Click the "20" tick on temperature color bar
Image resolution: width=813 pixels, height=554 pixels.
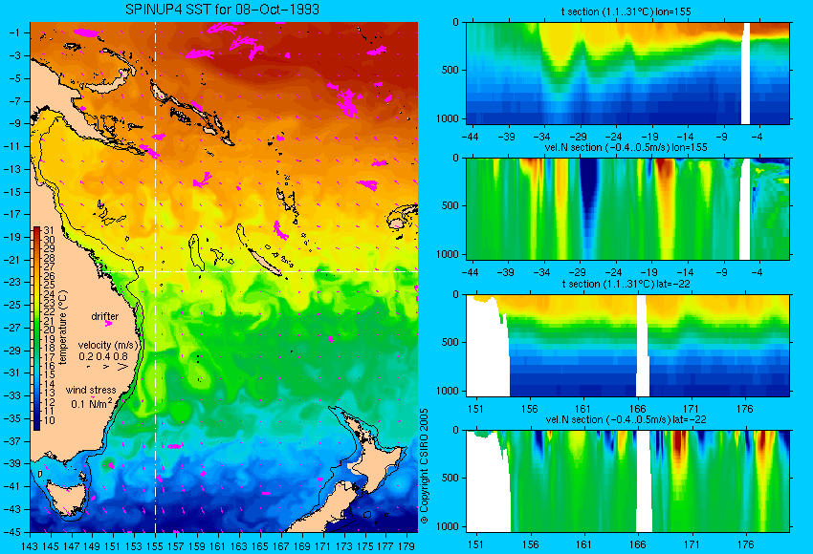click(49, 330)
